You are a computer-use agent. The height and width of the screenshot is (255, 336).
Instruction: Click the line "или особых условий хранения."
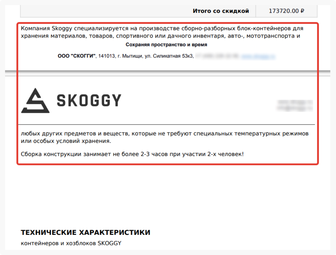pos(66,141)
